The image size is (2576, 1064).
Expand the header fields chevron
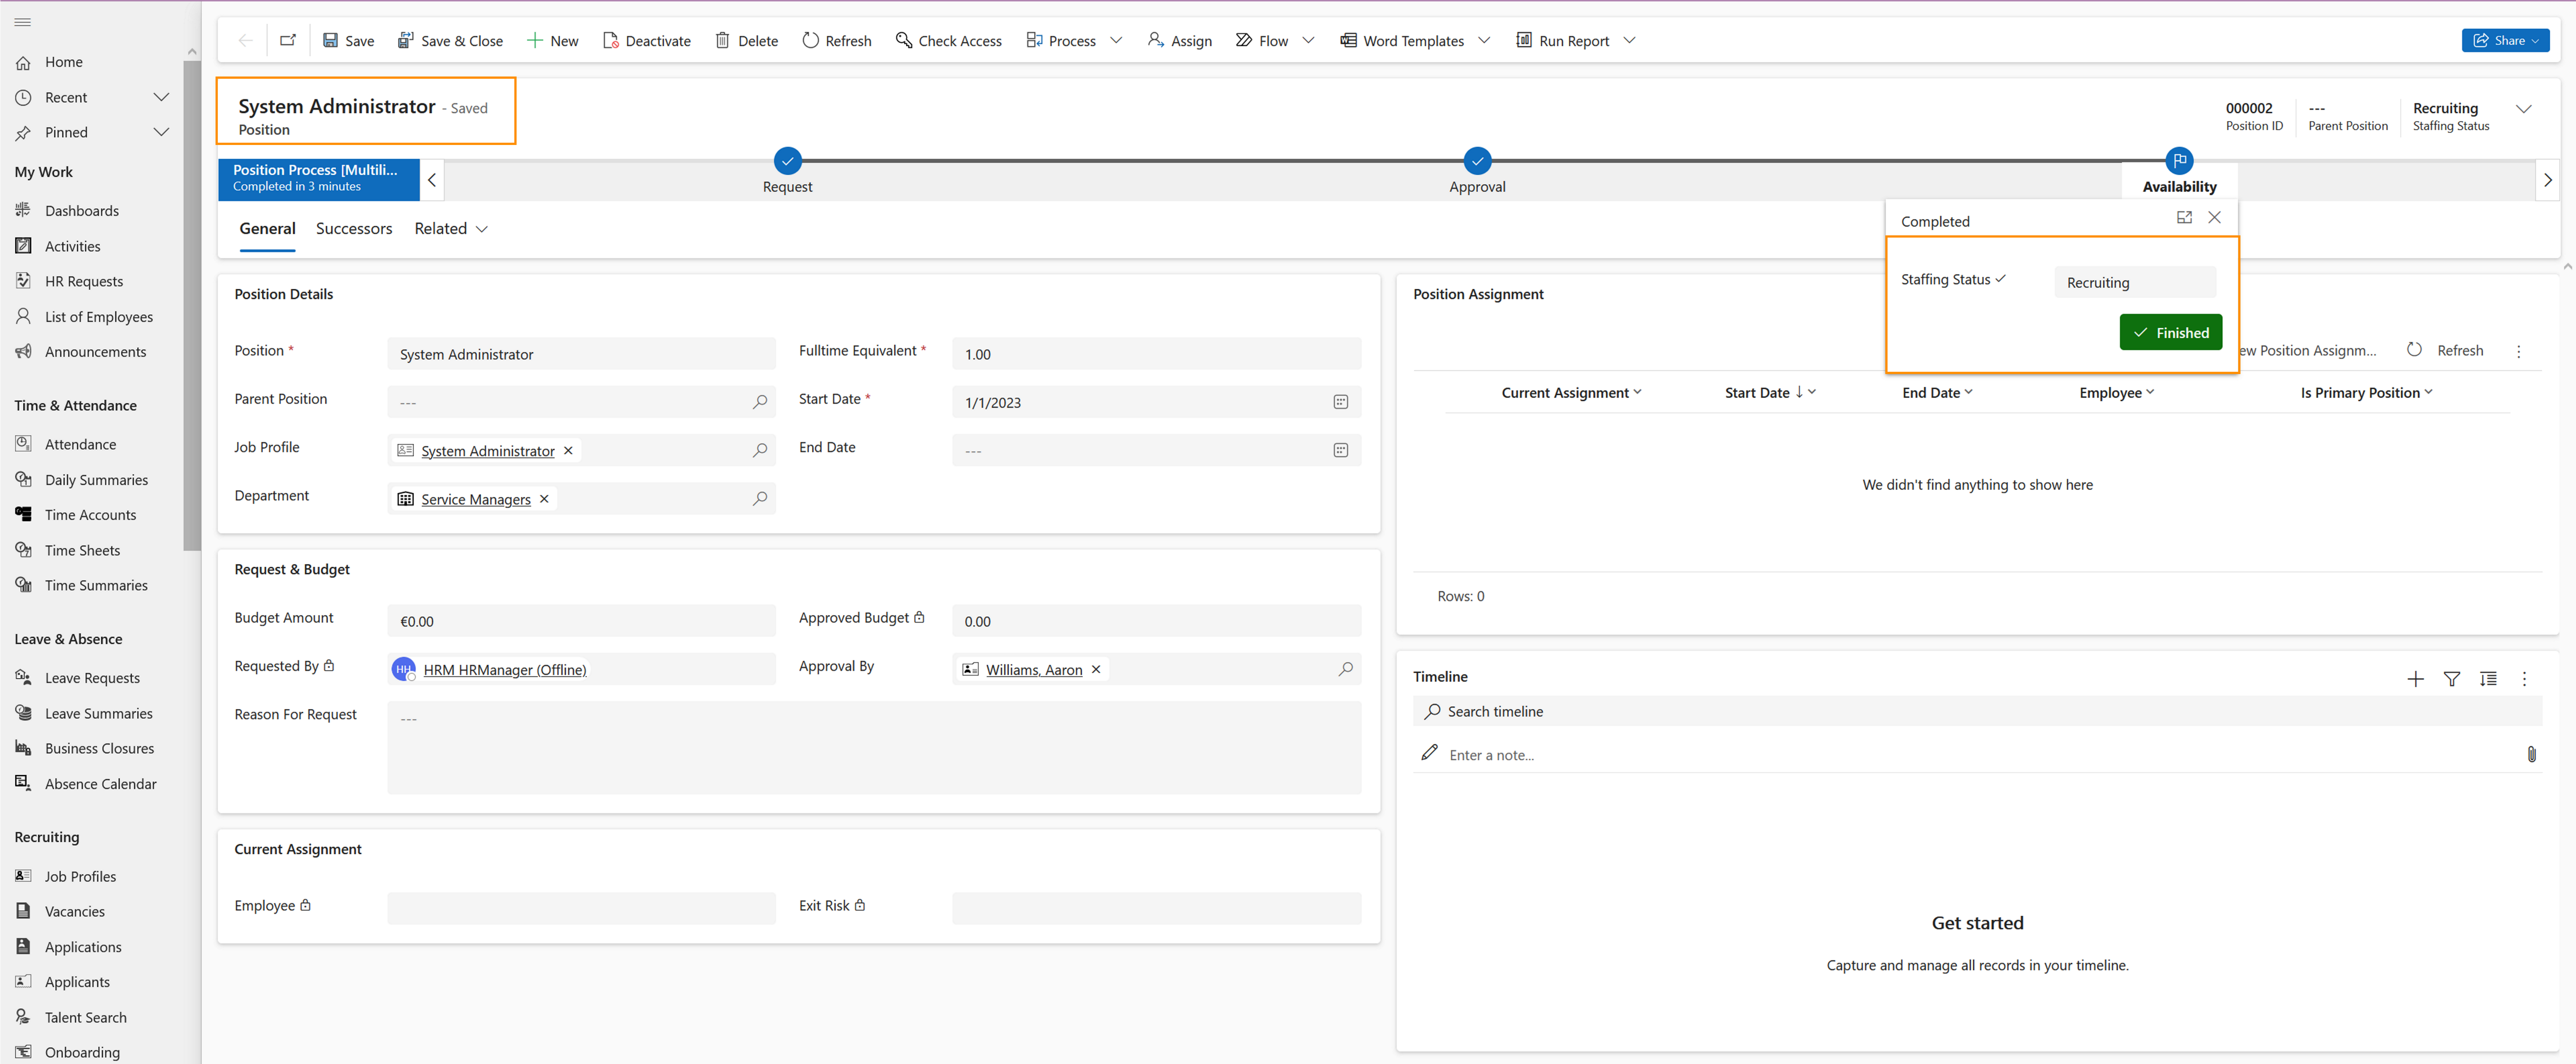coord(2523,109)
